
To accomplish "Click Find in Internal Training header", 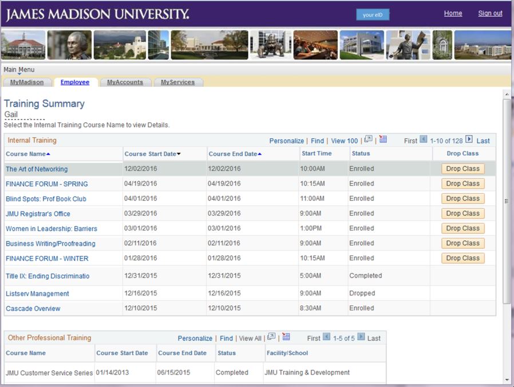I will tap(317, 141).
